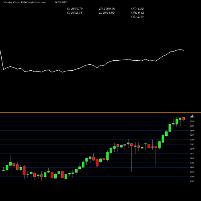Click the 'Monthly Charts' header text
The width and height of the screenshot is (201, 201).
tap(12, 2)
